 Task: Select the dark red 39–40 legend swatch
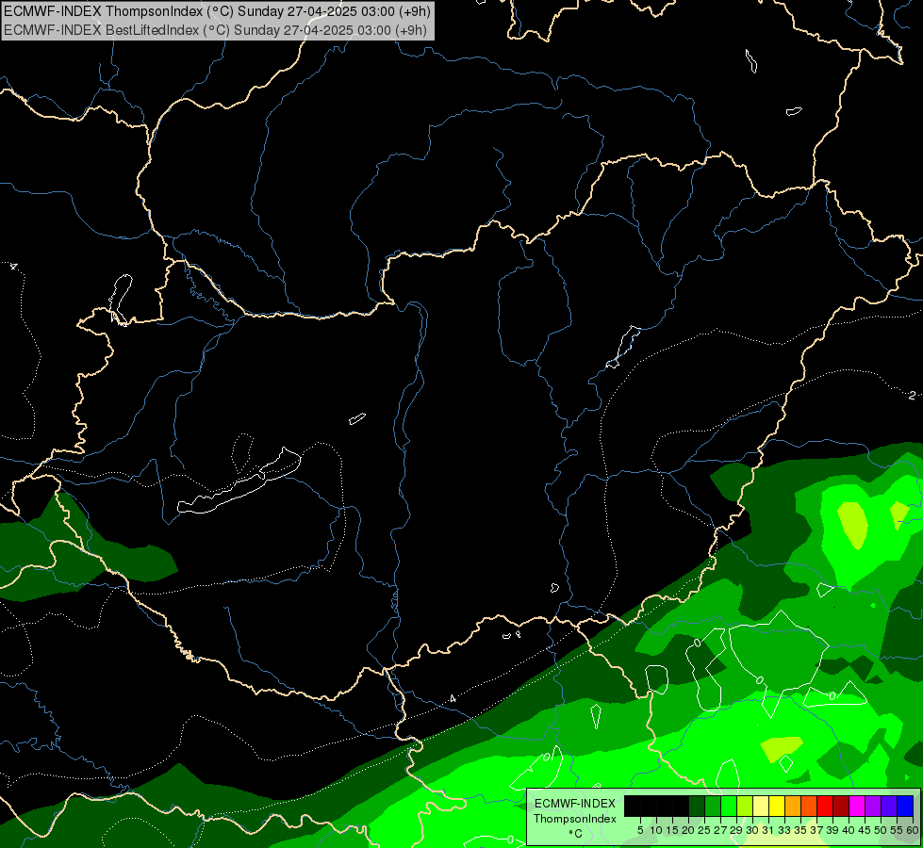[841, 806]
